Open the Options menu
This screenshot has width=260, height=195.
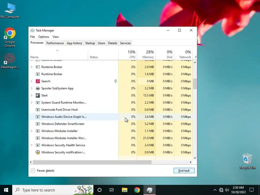[x=44, y=37]
